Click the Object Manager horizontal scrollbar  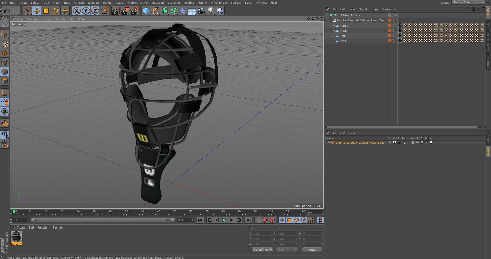tap(403, 127)
